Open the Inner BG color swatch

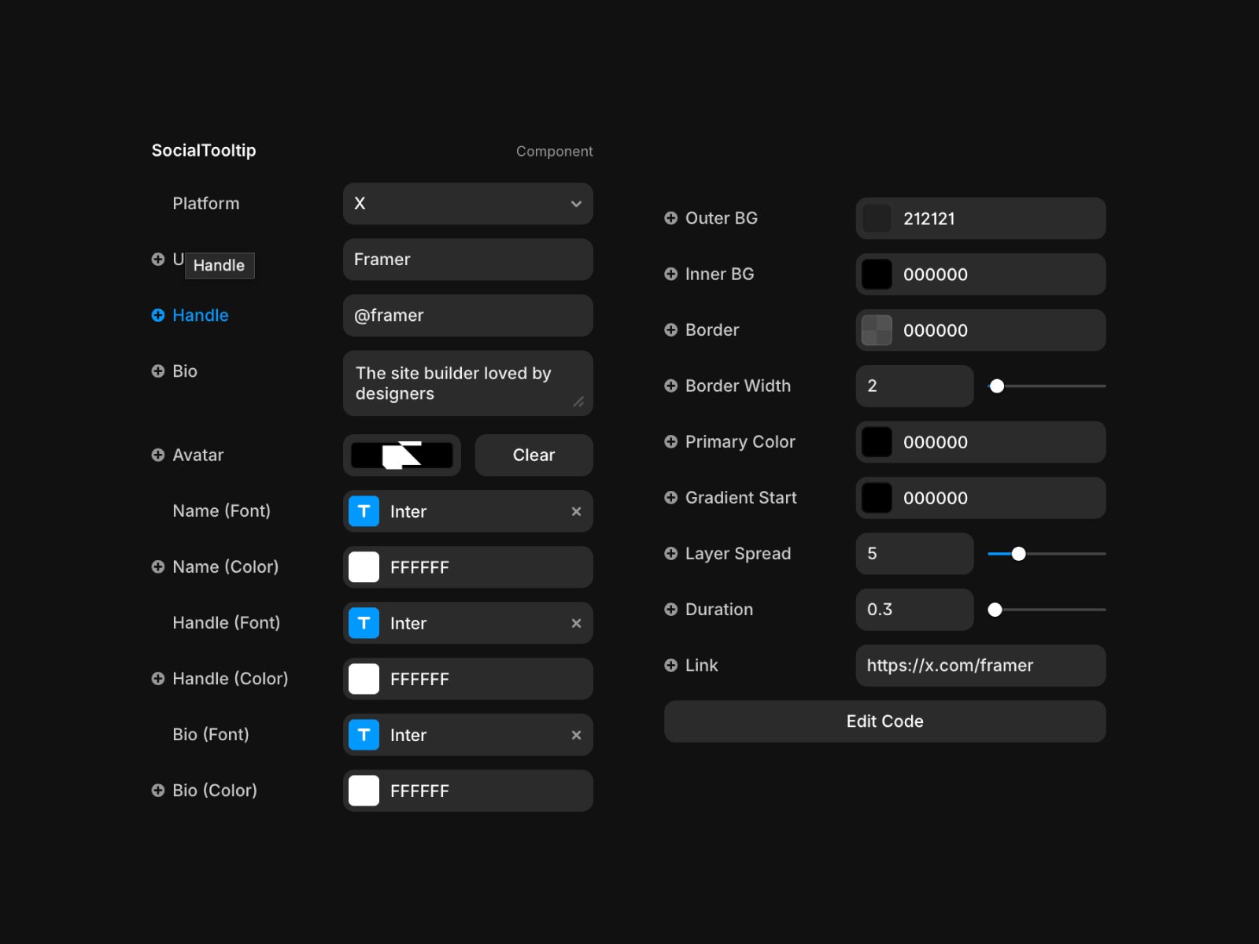pyautogui.click(x=877, y=275)
